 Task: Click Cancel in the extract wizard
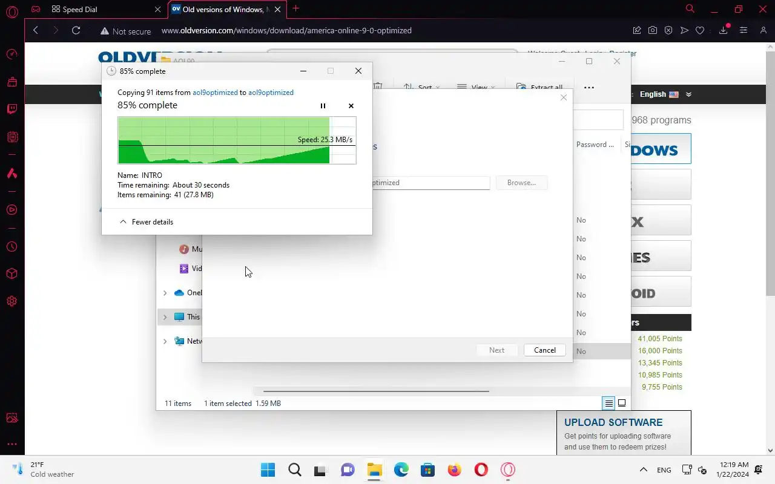(544, 350)
